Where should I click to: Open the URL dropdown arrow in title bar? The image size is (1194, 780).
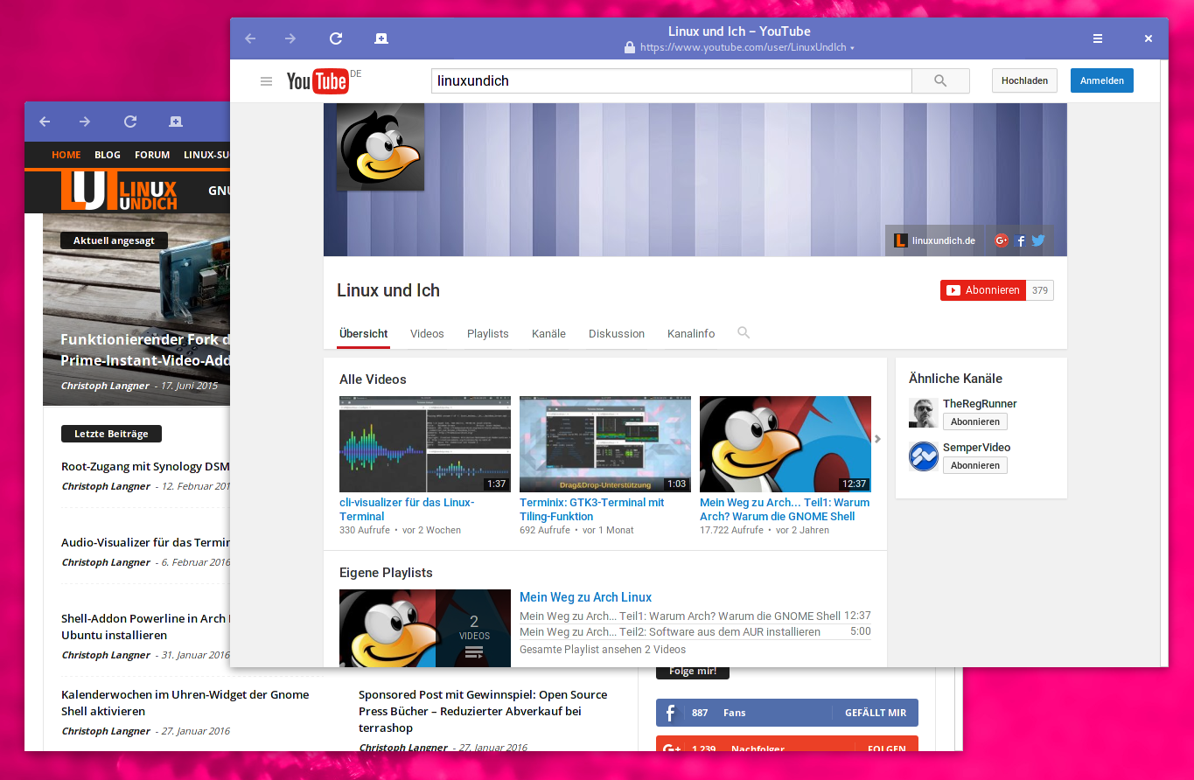[852, 48]
